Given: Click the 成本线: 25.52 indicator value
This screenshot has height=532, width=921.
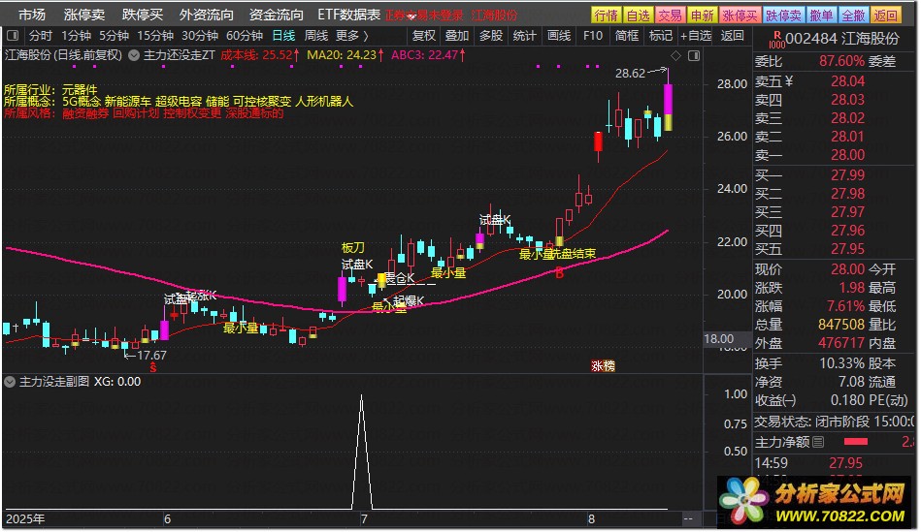Looking at the screenshot, I should pyautogui.click(x=260, y=56).
